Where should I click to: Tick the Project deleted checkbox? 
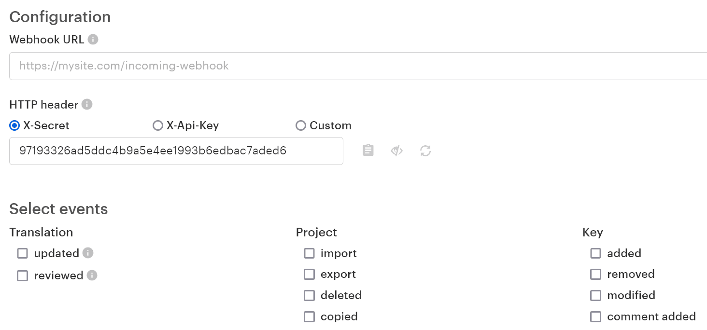tap(309, 295)
